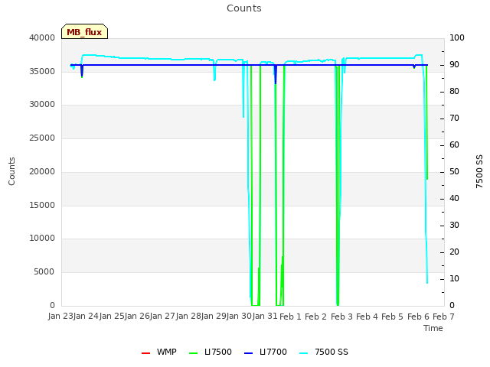Click the Jan 25 date label

coord(112,317)
